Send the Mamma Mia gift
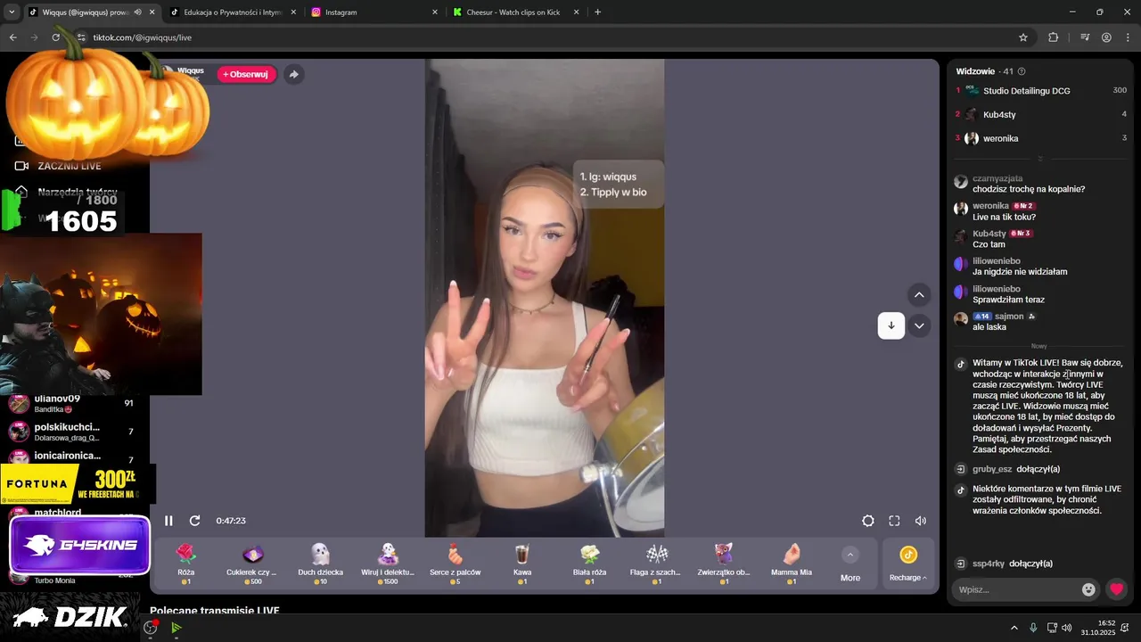The height and width of the screenshot is (642, 1141). tap(792, 564)
